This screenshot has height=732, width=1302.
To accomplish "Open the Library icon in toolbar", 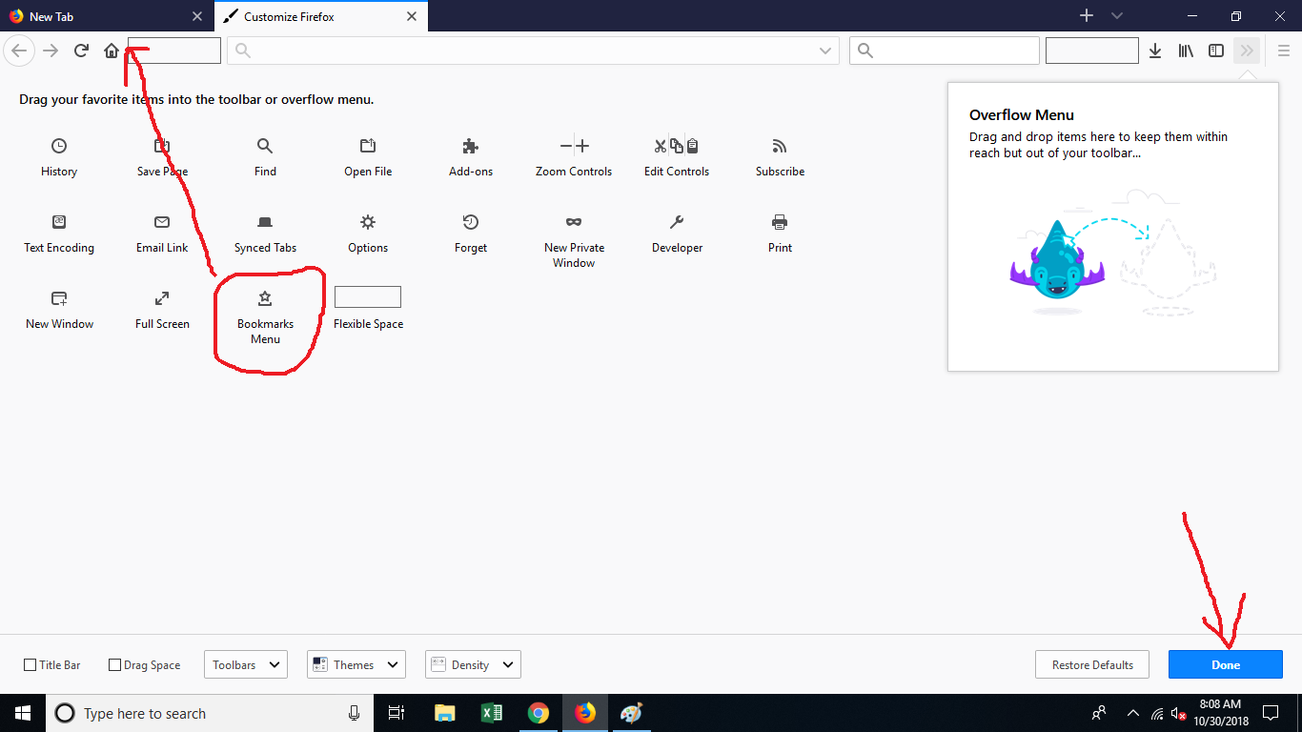I will (1186, 51).
